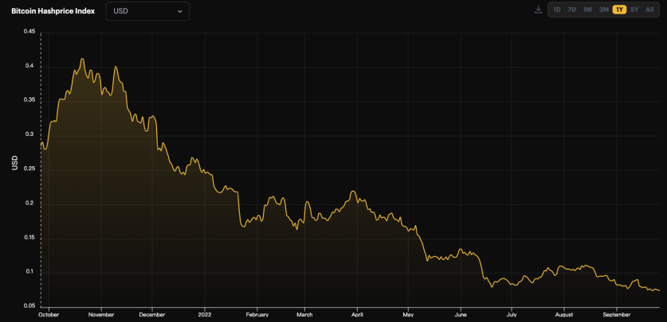Click the Bitcoin Hashprice Index title
Screen dimensions: 667x322
click(x=53, y=11)
